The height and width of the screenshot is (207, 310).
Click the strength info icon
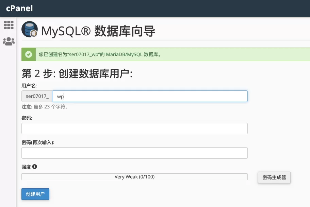tap(35, 167)
